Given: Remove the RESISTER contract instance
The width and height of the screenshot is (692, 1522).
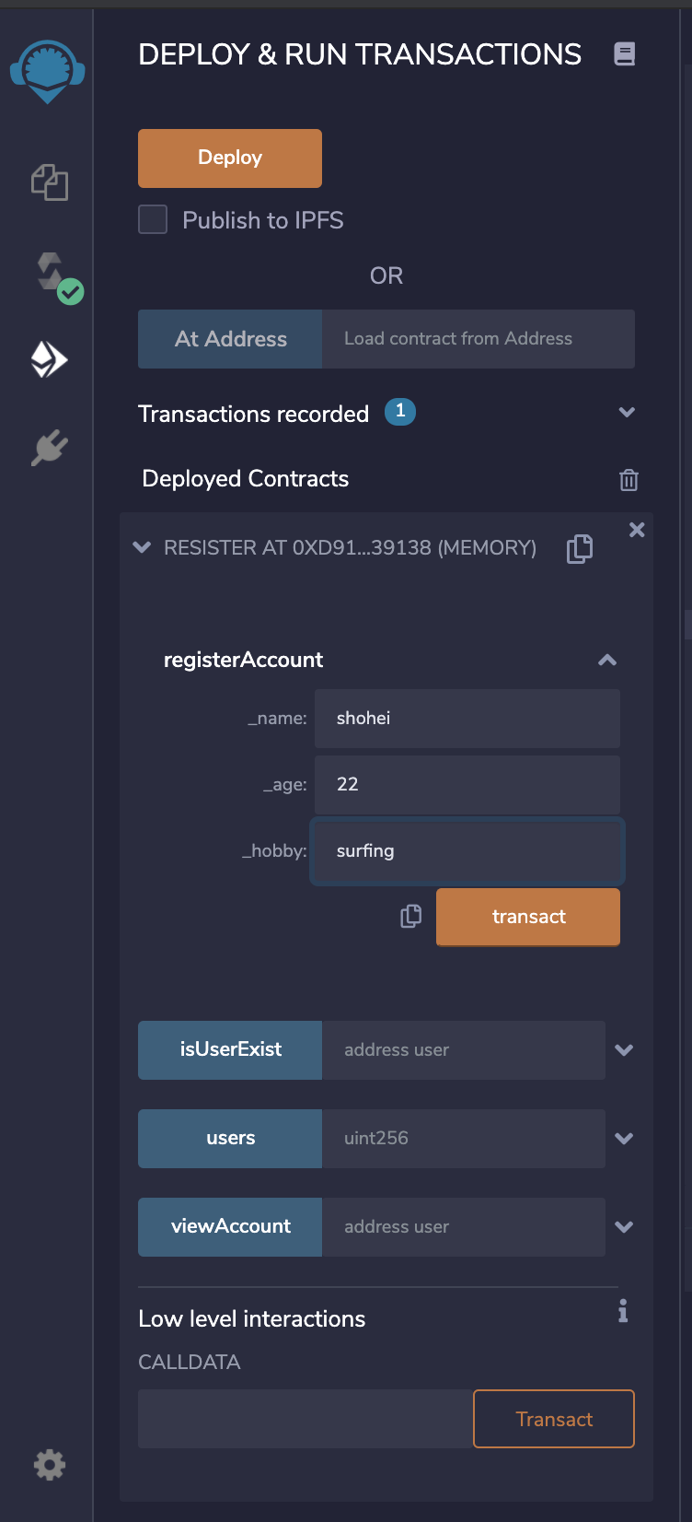Looking at the screenshot, I should click(637, 530).
